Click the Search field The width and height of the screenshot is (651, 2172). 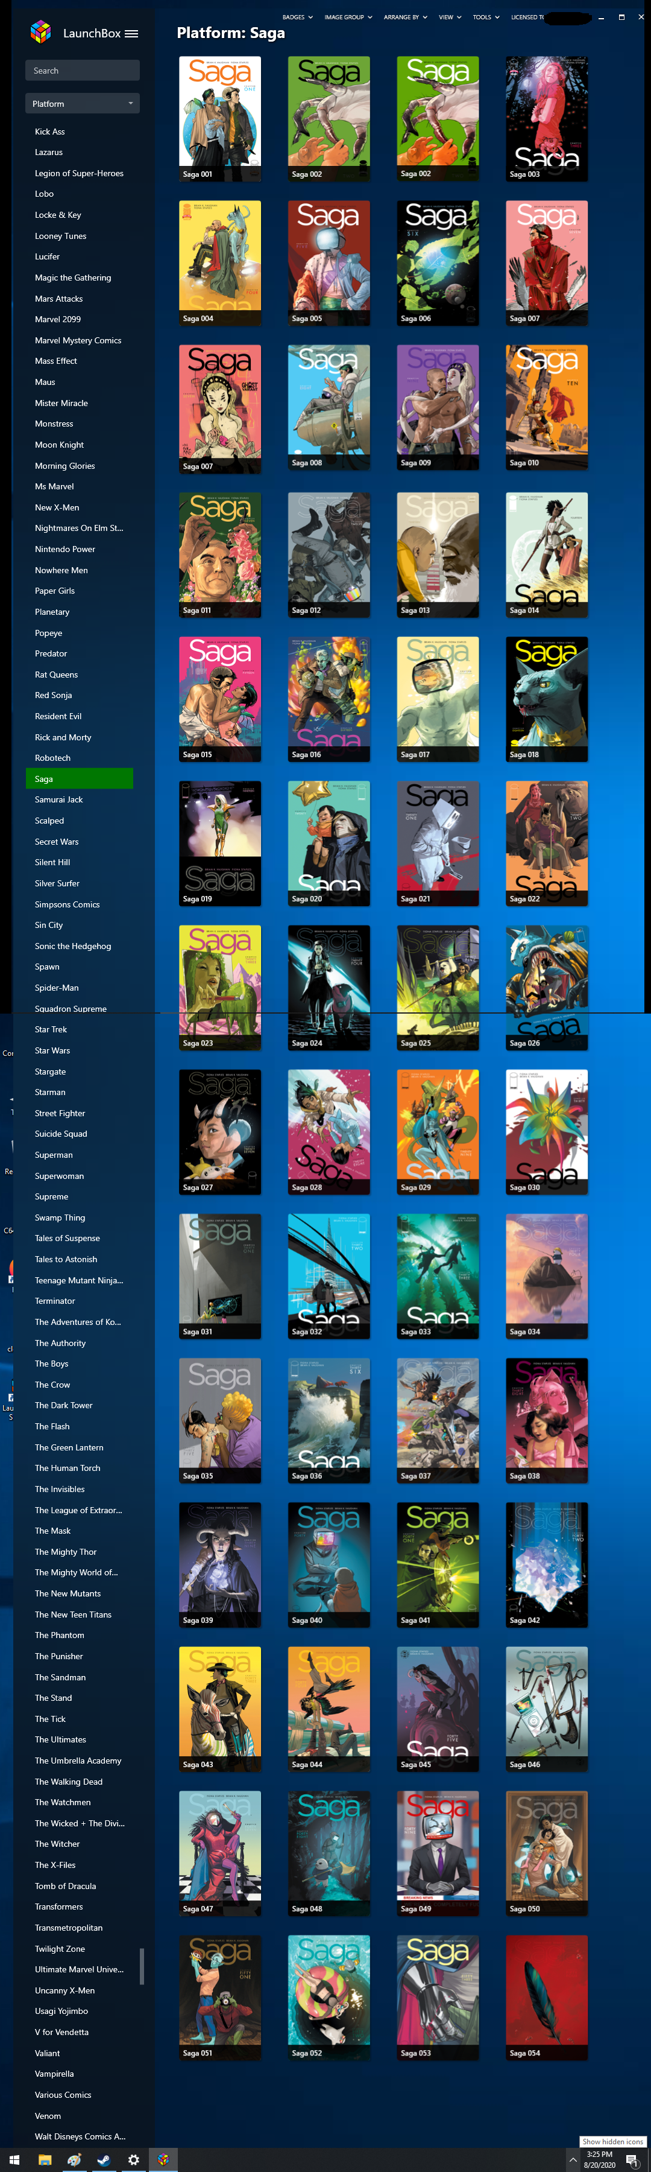[x=83, y=70]
